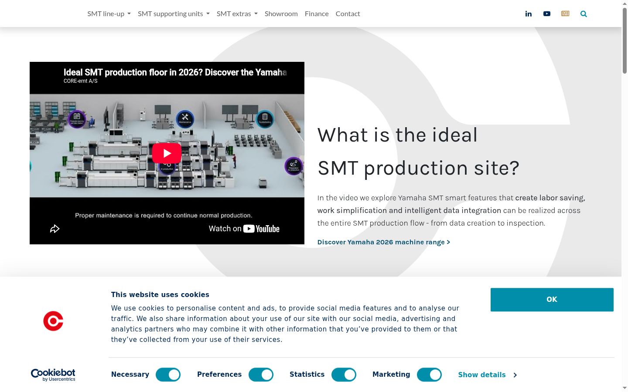
Task: Click Cookiebot by Usercentrics logo
Action: pyautogui.click(x=53, y=375)
